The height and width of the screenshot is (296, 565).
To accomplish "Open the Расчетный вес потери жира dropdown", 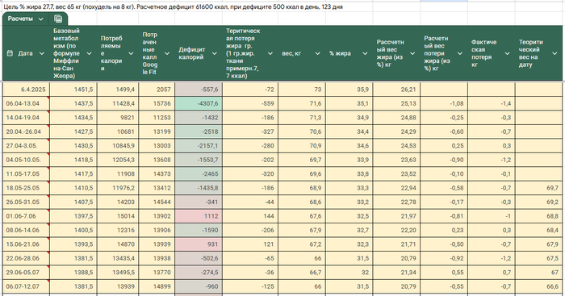I will coord(460,53).
